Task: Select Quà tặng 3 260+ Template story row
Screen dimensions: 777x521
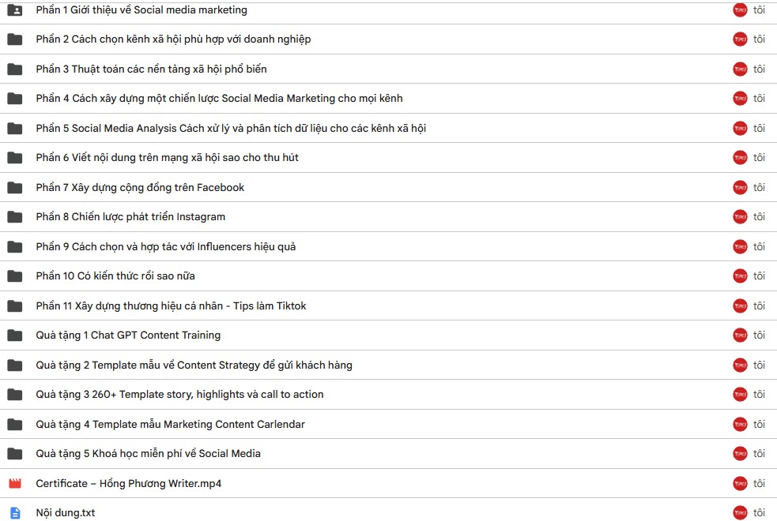Action: (x=389, y=395)
